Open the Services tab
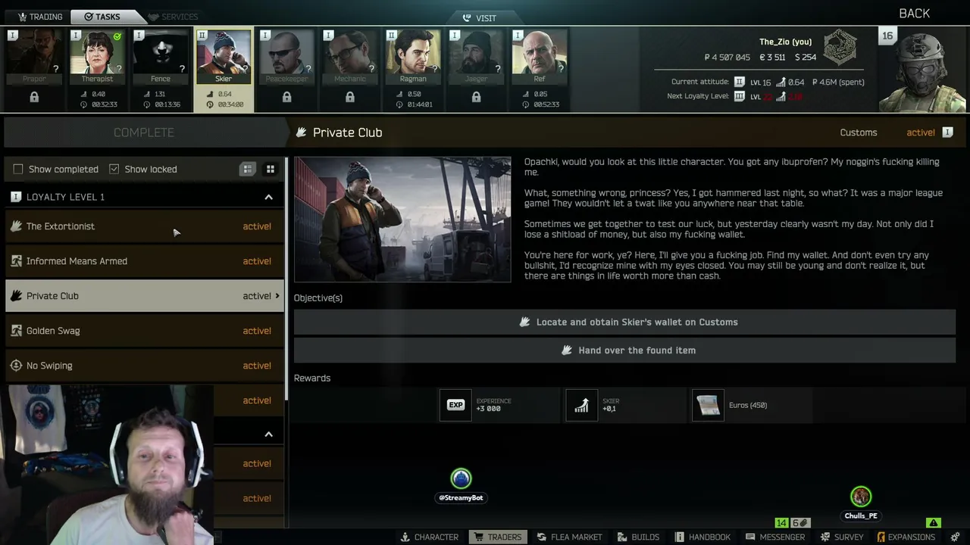 tap(173, 17)
